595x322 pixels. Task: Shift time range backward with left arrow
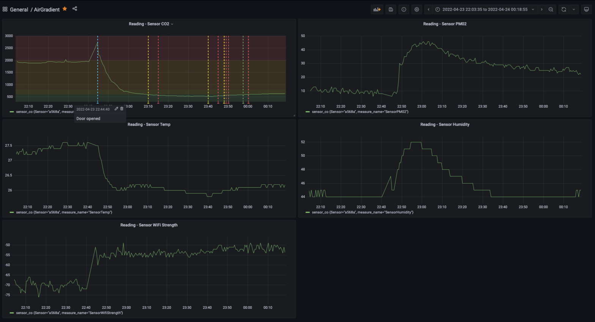click(428, 9)
